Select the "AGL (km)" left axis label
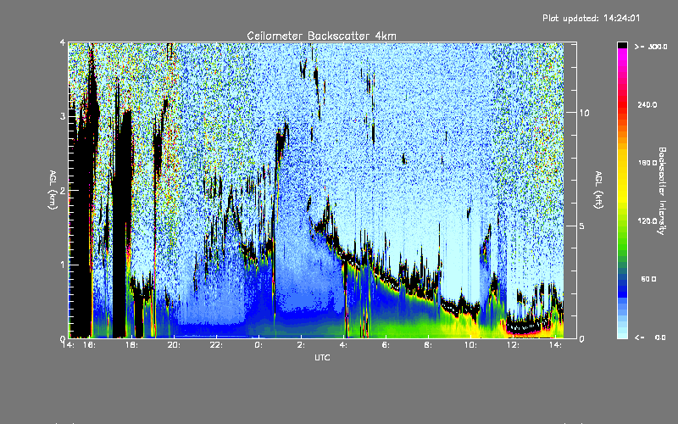Viewport: 678px width, 424px height. (53, 190)
